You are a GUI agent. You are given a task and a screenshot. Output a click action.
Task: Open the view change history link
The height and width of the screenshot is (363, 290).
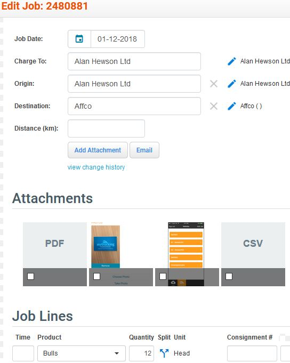click(96, 167)
